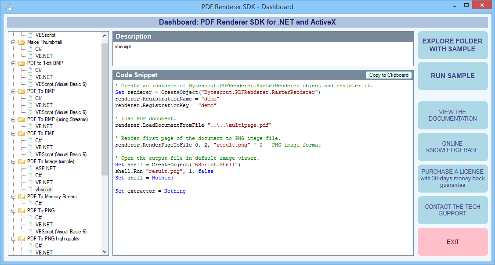Click the PDF to 1-bit BMP folder icon
Screen dimensions: 495x265
click(22, 64)
